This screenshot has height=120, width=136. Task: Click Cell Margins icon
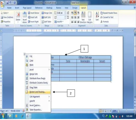(90, 17)
